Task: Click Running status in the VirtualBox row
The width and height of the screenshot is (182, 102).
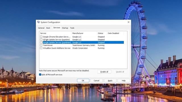Action: 101,48
